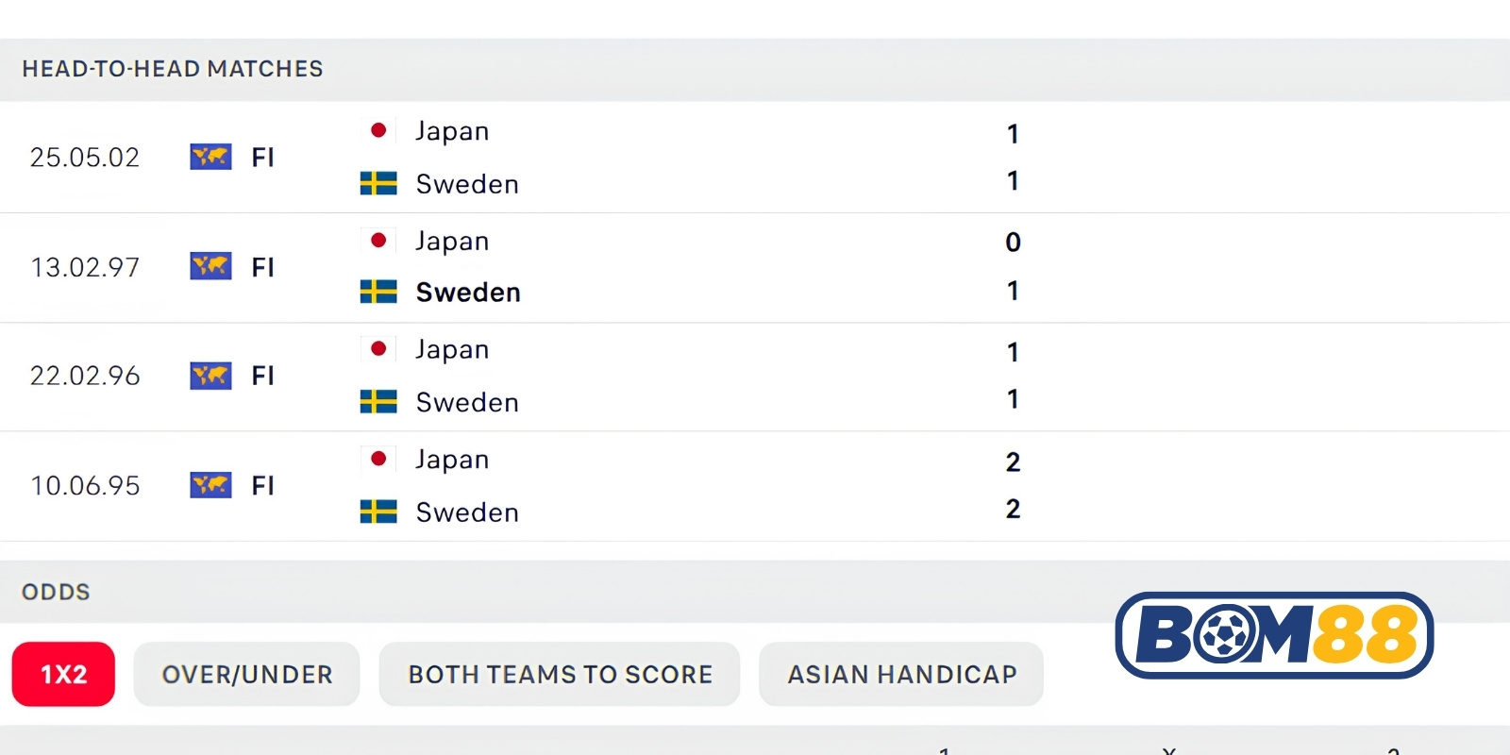Open Both Teams To Score tab
The image size is (1510, 755).
click(560, 674)
